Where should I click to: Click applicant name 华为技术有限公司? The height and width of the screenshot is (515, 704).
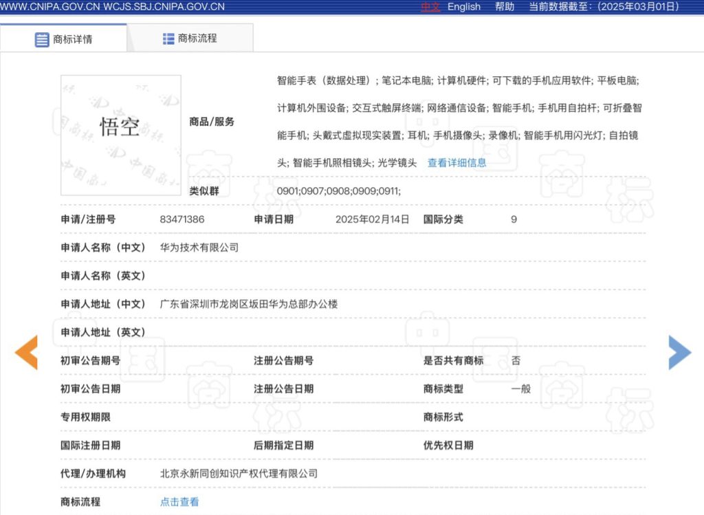click(x=199, y=248)
